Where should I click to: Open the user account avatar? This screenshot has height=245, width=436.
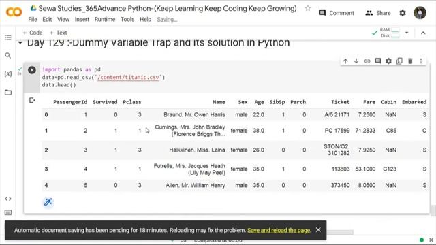point(420,13)
